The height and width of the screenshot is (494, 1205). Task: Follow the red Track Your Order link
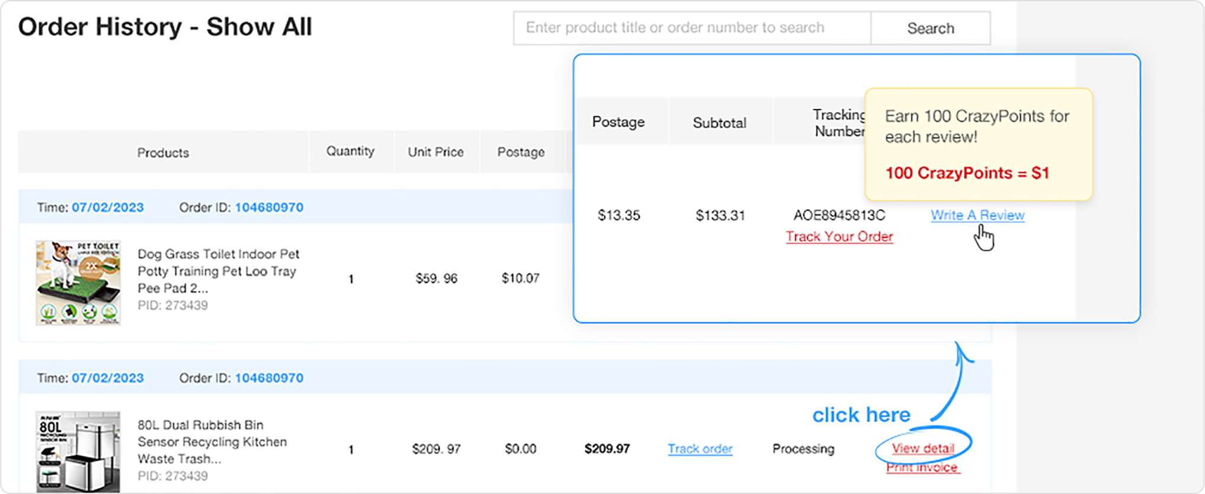point(839,236)
